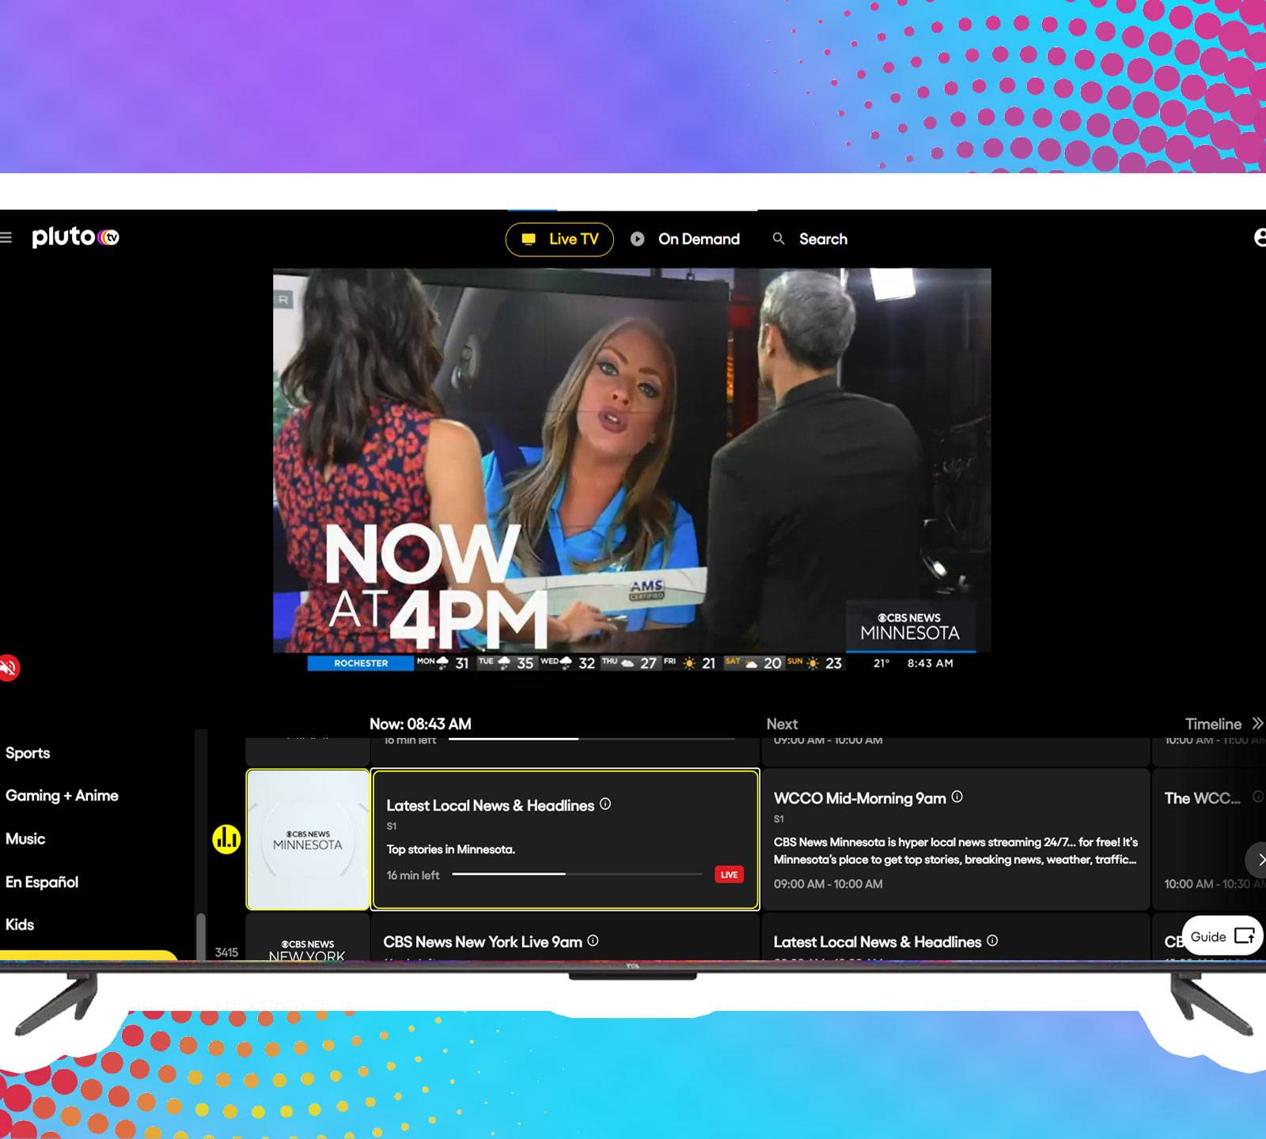Select the CBS News Minnesota channel thumbnail
Screen dimensions: 1266x1139
coord(308,839)
